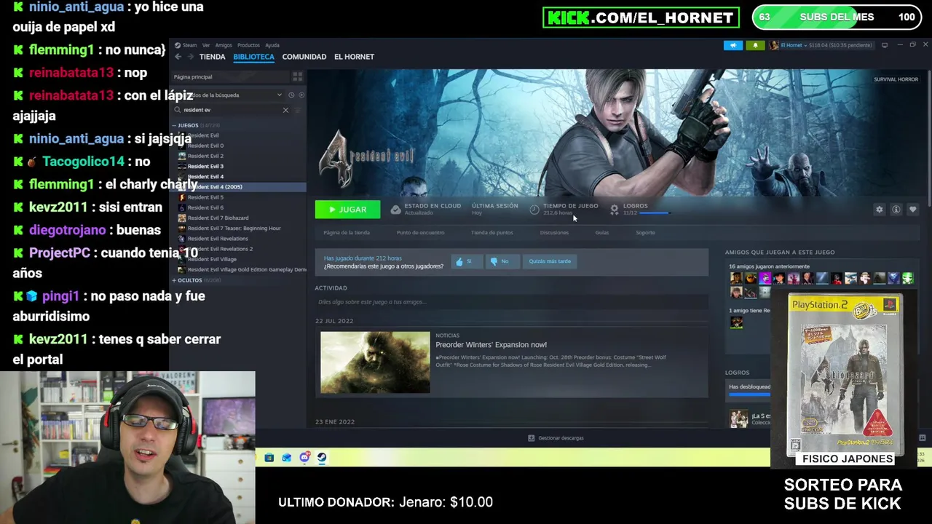Select Resident Evil 7 Teaser: Beginning Hour

pyautogui.click(x=234, y=228)
